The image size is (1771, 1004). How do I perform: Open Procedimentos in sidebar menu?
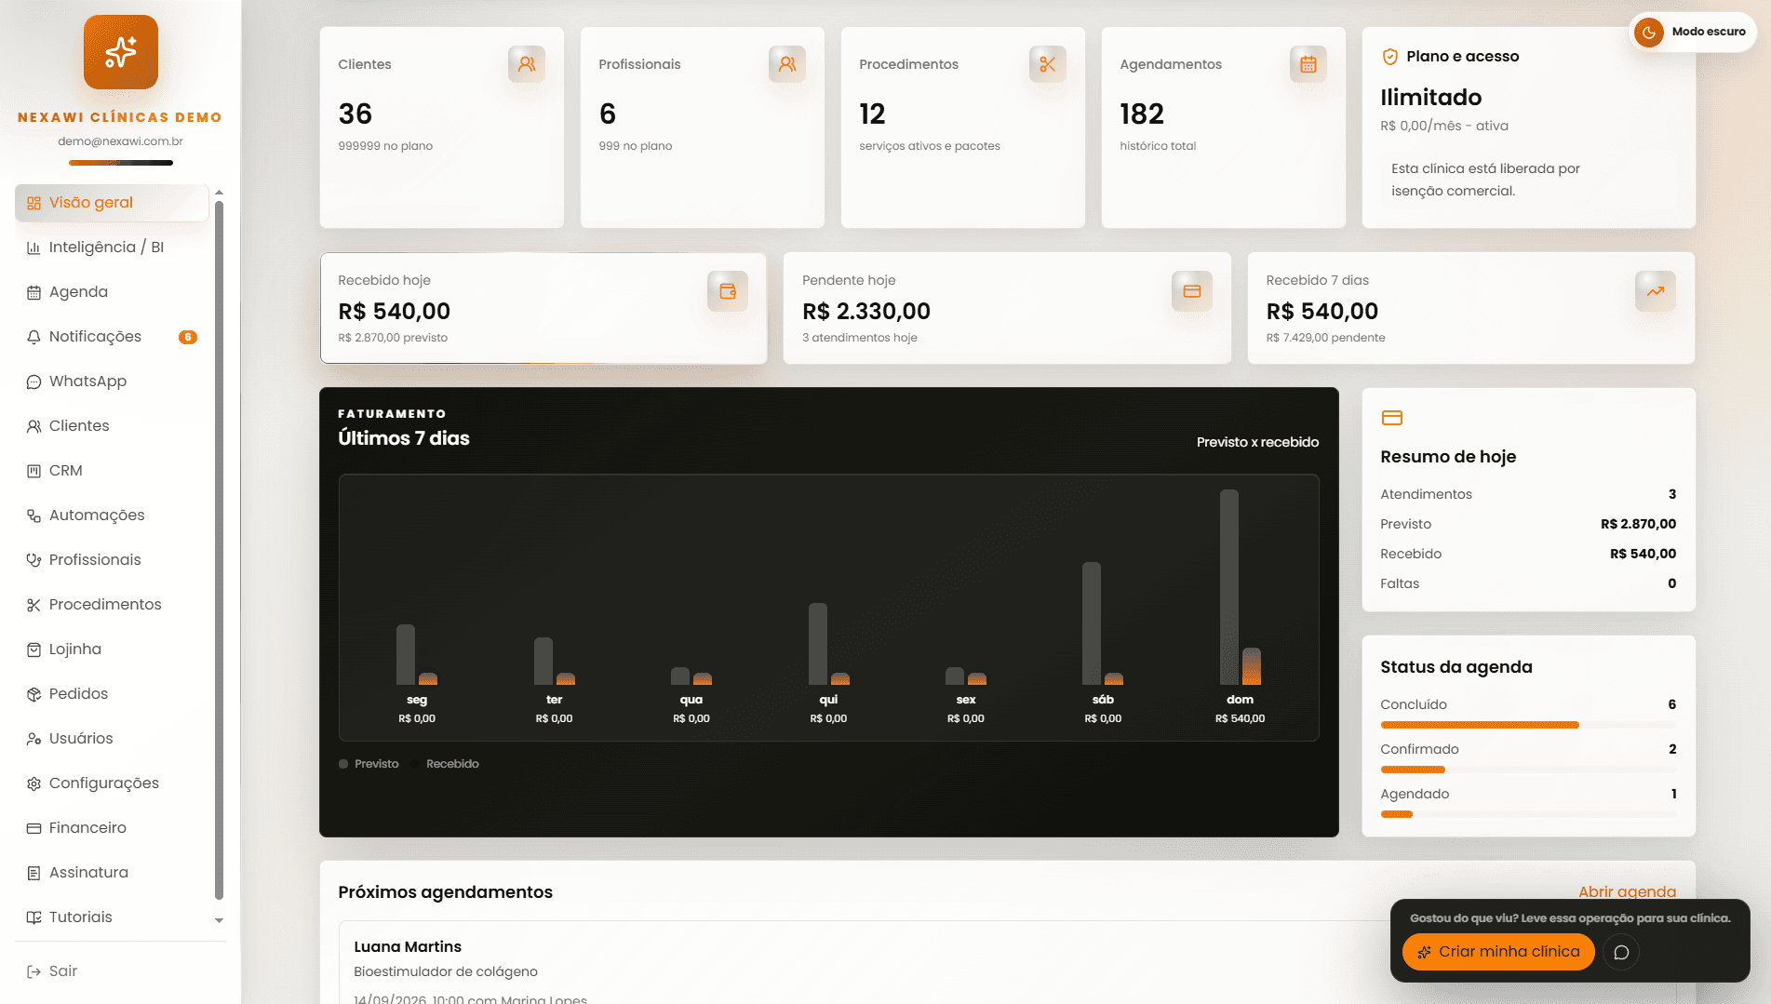pyautogui.click(x=112, y=605)
